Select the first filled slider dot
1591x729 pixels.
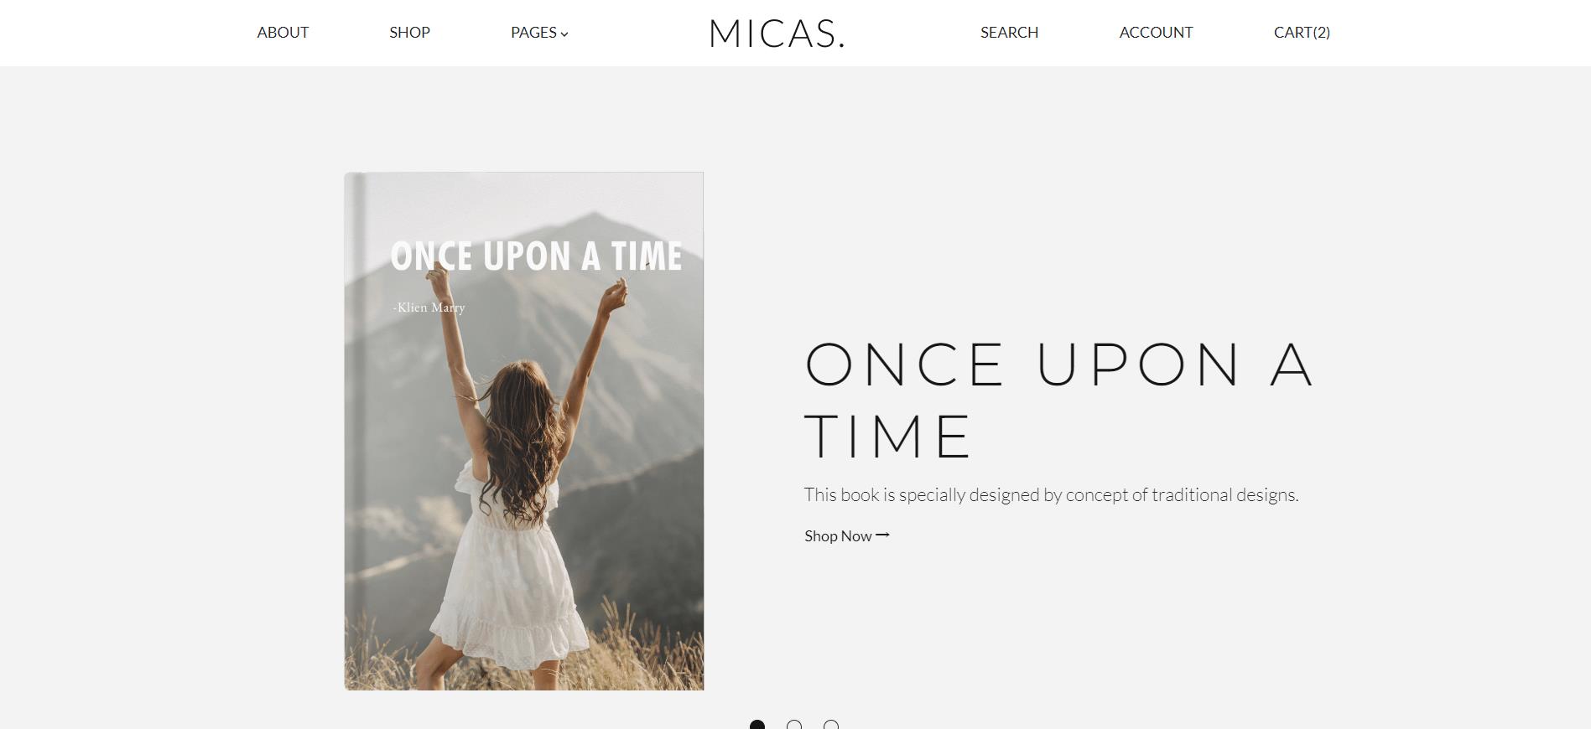point(757,725)
